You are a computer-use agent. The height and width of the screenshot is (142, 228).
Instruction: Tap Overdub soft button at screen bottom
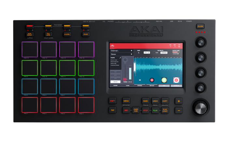pyautogui.click(x=176, y=86)
